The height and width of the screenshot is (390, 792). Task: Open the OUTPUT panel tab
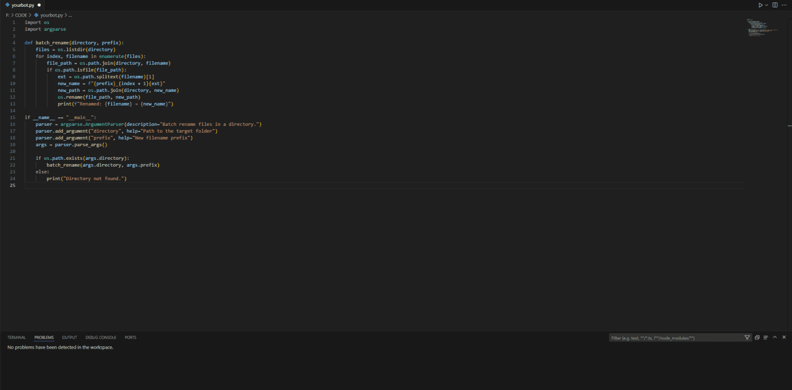tap(69, 338)
